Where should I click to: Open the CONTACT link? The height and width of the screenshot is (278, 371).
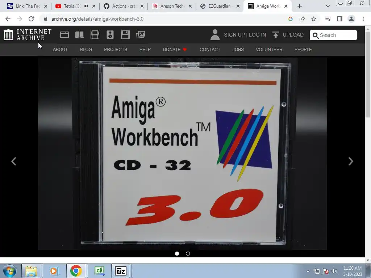click(210, 49)
